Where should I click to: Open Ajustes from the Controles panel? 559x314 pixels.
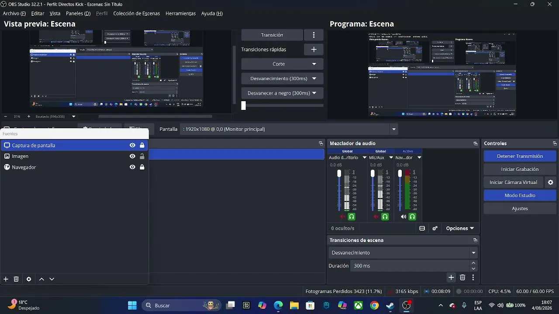(520, 208)
